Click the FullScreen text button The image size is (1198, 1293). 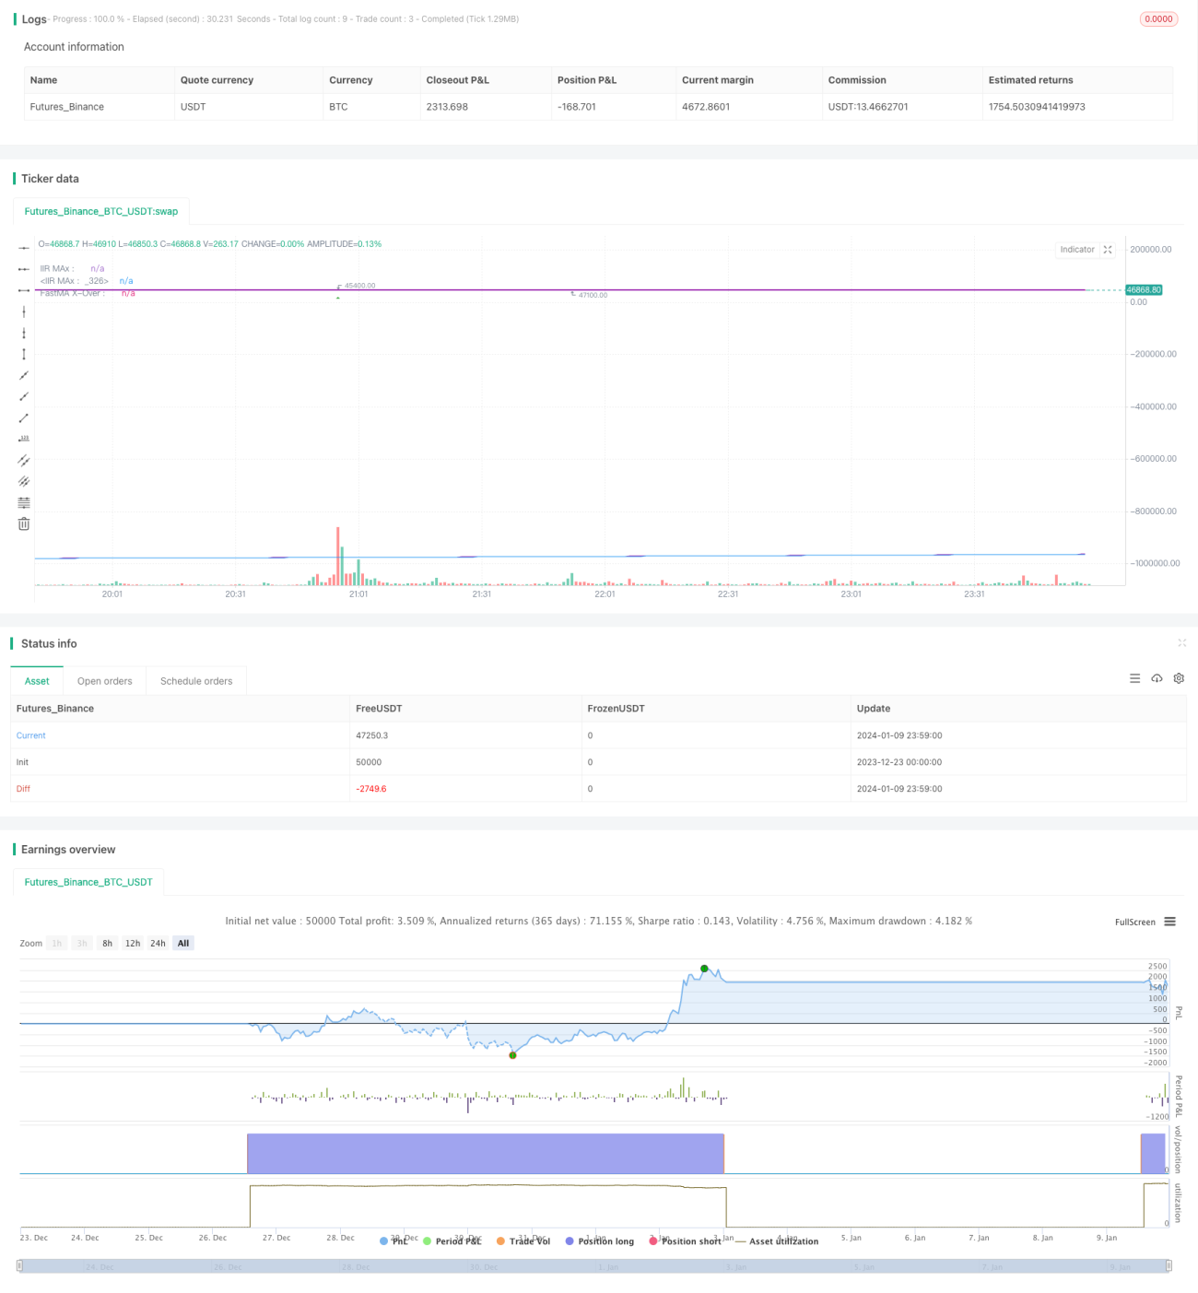(1135, 922)
